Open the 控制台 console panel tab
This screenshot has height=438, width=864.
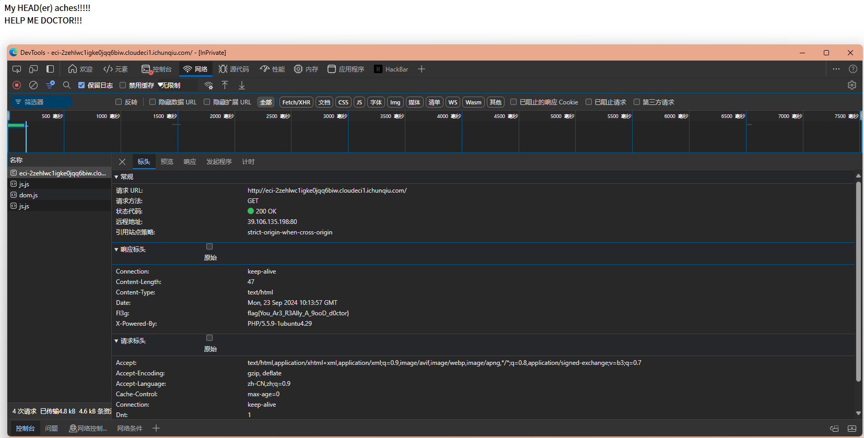coord(157,69)
